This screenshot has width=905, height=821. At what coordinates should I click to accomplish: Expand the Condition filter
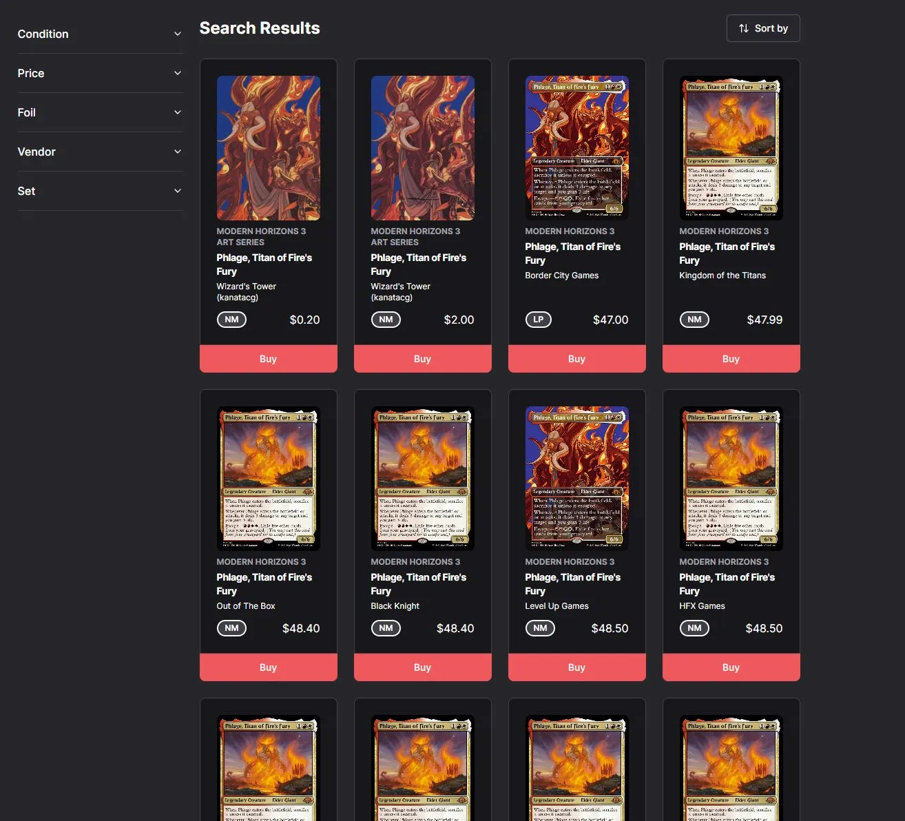point(100,34)
